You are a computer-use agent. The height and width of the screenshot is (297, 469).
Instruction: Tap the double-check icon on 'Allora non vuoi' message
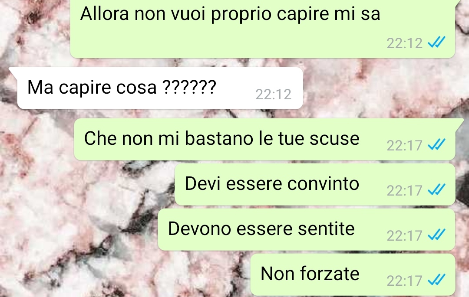click(x=437, y=42)
